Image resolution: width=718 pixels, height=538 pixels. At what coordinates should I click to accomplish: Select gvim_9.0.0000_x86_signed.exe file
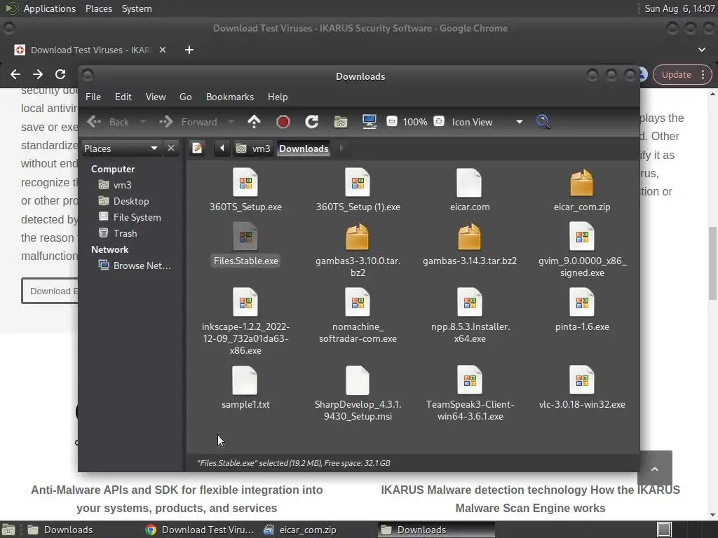coord(582,250)
